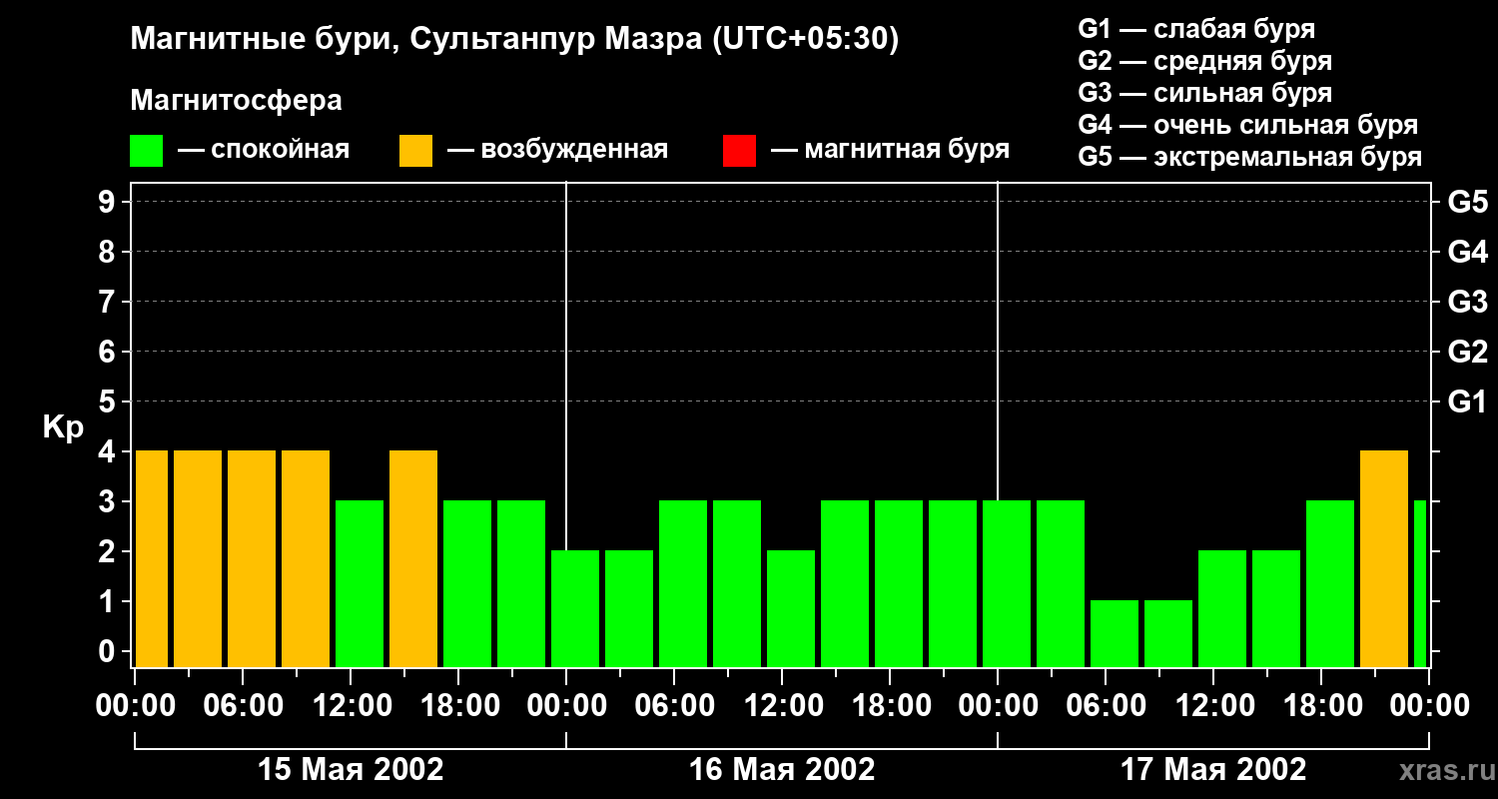Click the orange 'возбужденная' legend swatch

coord(415,151)
